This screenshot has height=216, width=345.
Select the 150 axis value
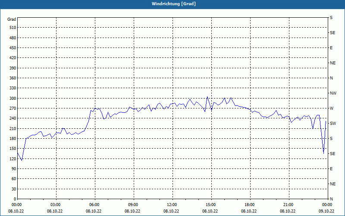[13, 149]
